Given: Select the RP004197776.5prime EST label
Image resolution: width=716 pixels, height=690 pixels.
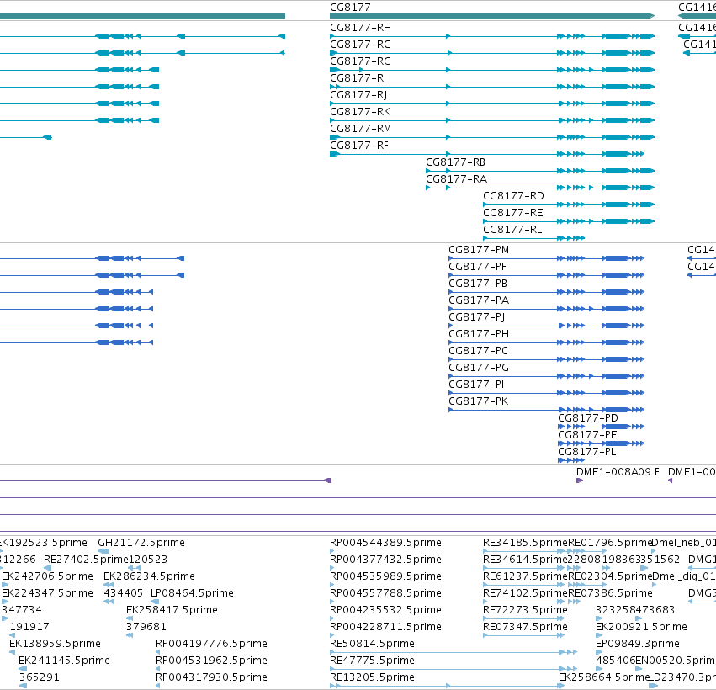Looking at the screenshot, I should click(x=211, y=644).
